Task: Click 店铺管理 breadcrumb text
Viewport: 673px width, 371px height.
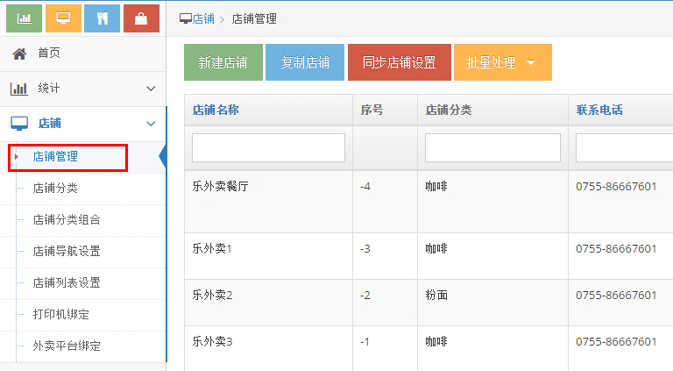Action: coord(254,19)
